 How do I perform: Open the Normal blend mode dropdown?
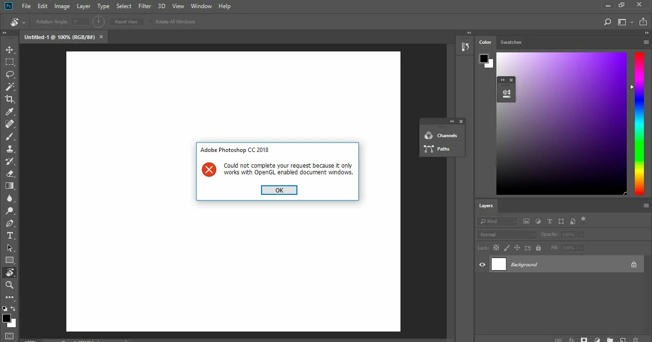click(507, 234)
